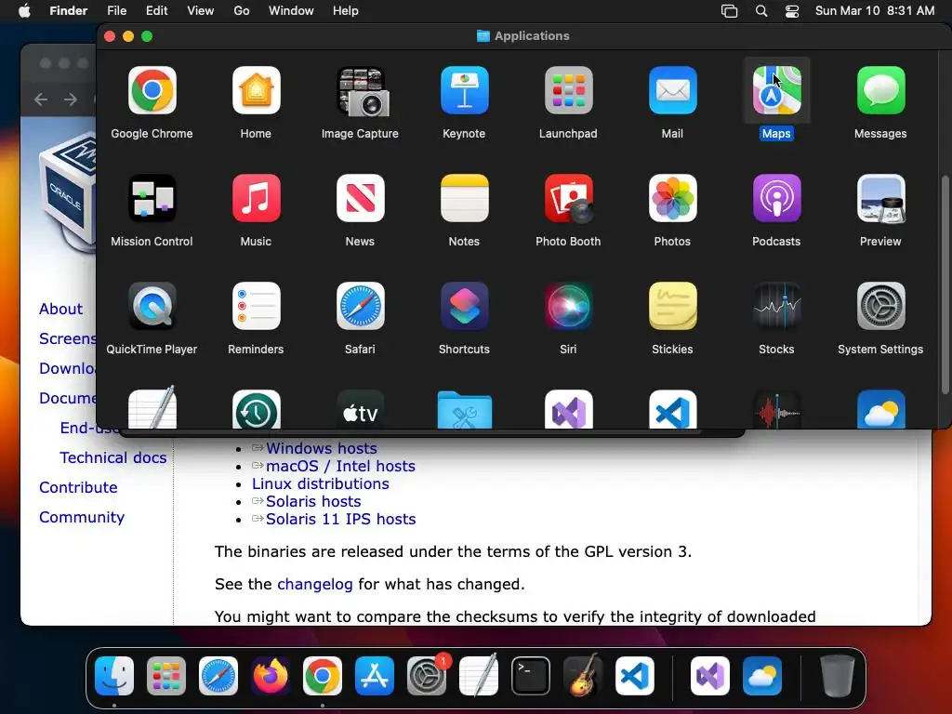
Task: Open the Solaris 11 IPS hosts link
Action: (340, 519)
